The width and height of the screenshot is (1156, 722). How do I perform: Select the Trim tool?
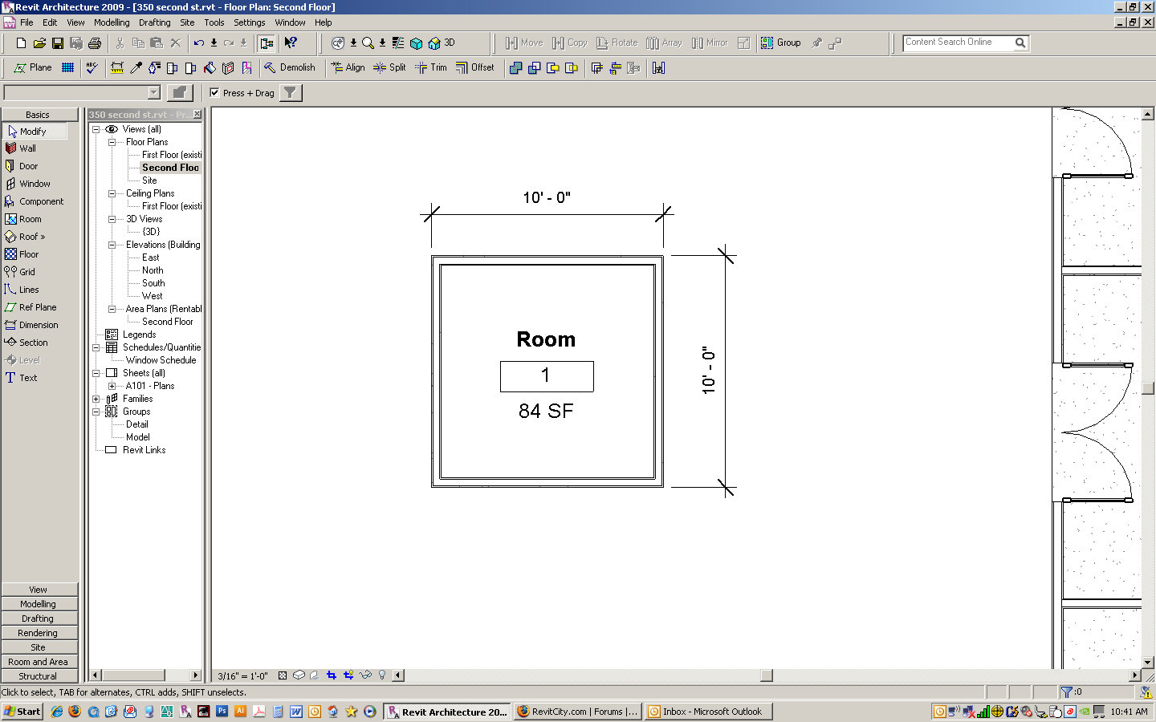431,68
